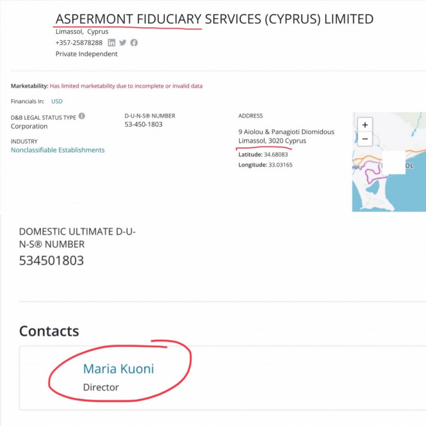This screenshot has width=426, height=426.
Task: Zoom in on the map with plus button
Action: 364,125
